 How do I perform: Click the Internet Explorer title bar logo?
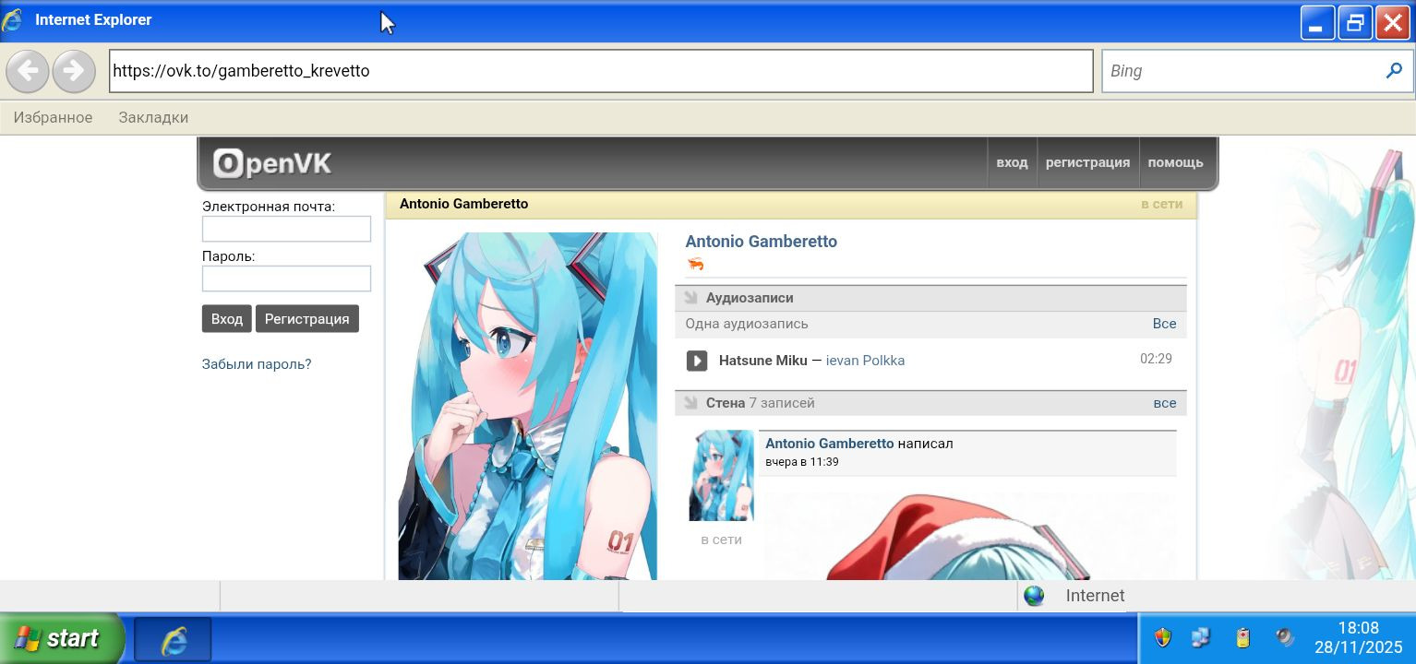[x=13, y=20]
